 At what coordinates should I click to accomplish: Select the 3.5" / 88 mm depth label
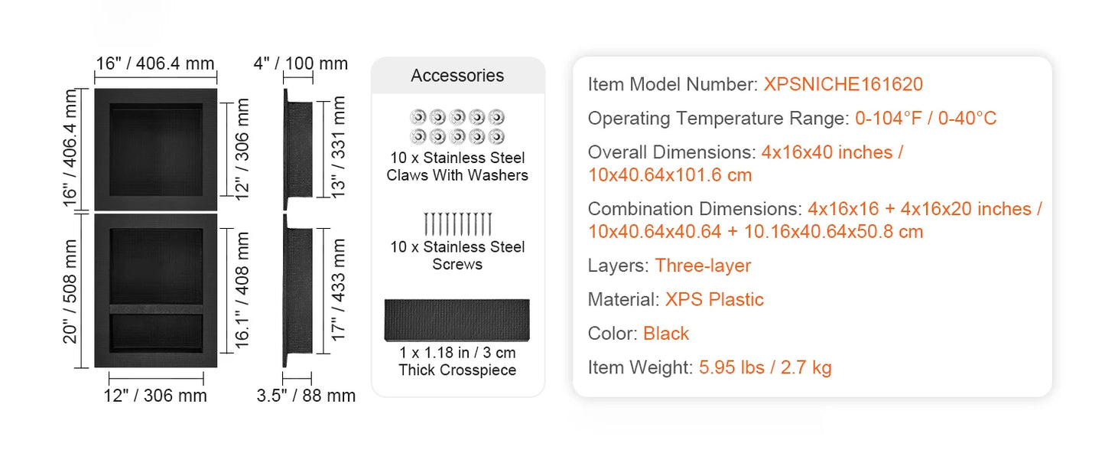pyautogui.click(x=306, y=396)
